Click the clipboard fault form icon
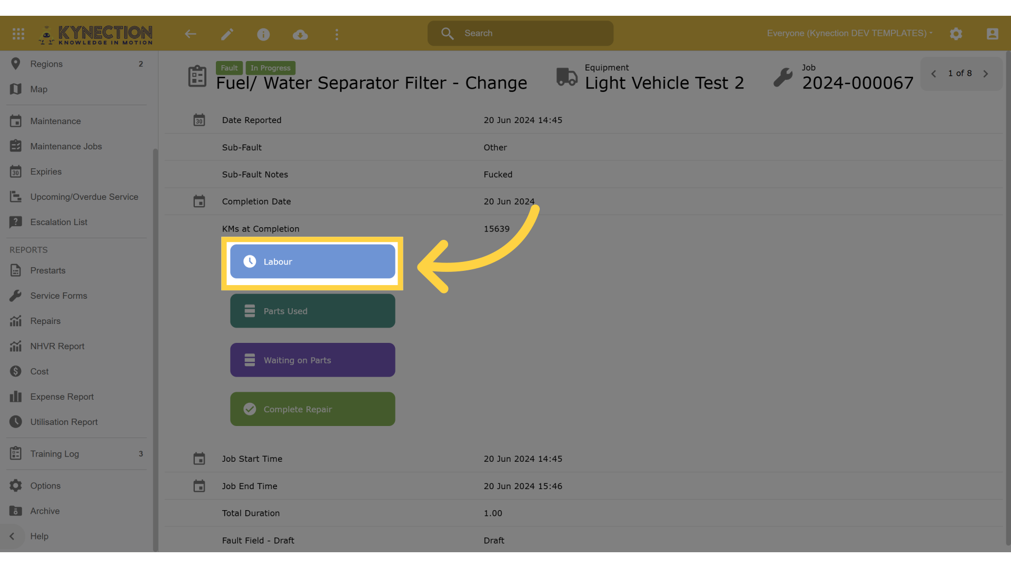 (x=197, y=76)
